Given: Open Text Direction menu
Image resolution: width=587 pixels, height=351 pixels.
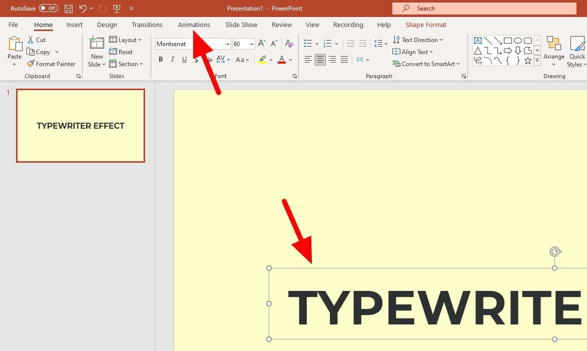Looking at the screenshot, I should click(418, 40).
